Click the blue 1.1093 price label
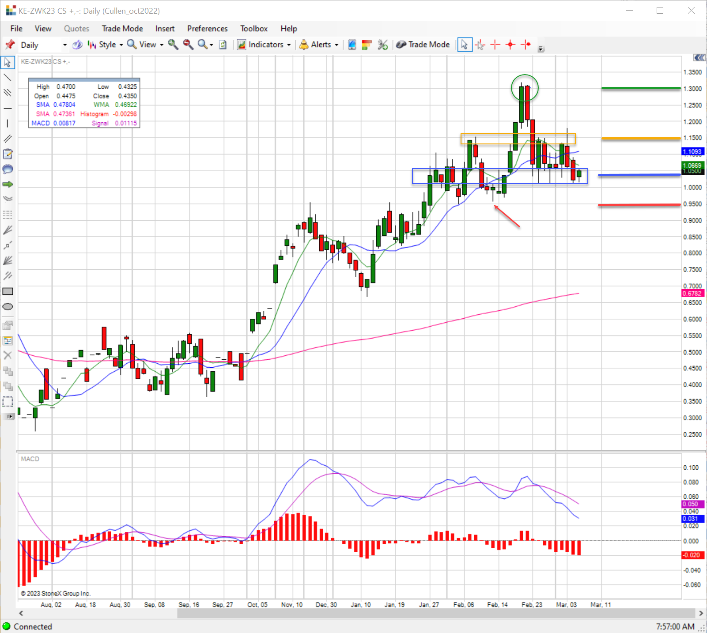 pos(692,151)
